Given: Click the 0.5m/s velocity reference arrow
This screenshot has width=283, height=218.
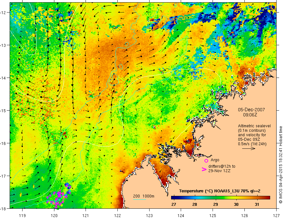Looking at the screenshot, I should point(249,148).
